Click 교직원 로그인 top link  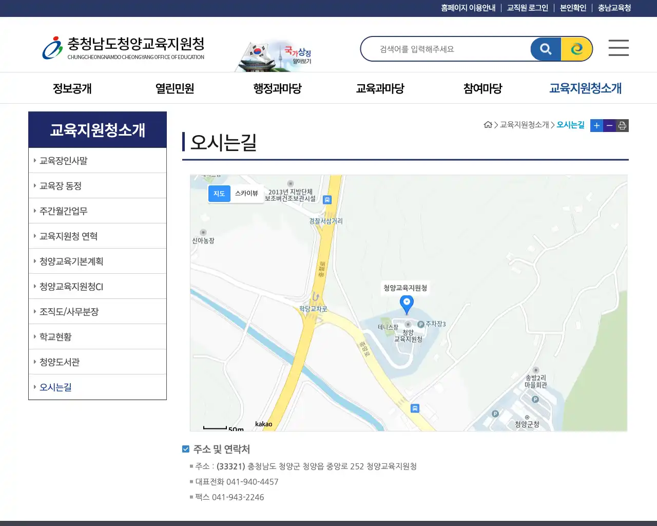(528, 8)
